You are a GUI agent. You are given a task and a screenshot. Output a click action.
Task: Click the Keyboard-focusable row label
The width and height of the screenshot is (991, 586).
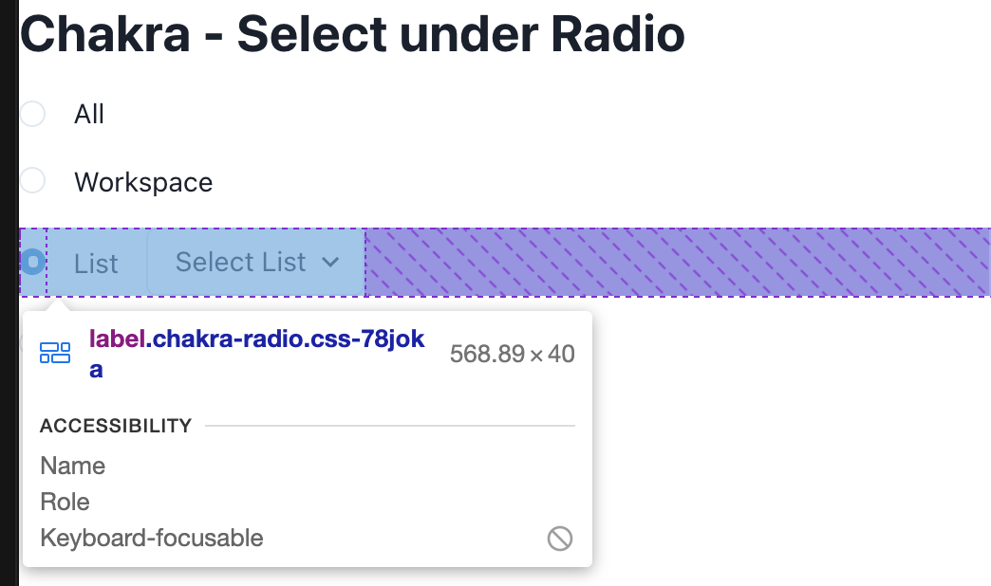151,538
